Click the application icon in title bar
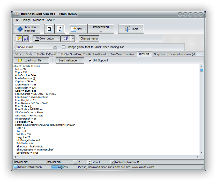Viewport: 217px width, 182px height. (x=16, y=14)
